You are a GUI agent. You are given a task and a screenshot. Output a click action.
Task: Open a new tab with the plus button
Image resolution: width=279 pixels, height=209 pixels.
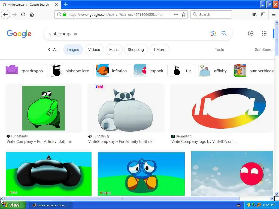point(65,4)
